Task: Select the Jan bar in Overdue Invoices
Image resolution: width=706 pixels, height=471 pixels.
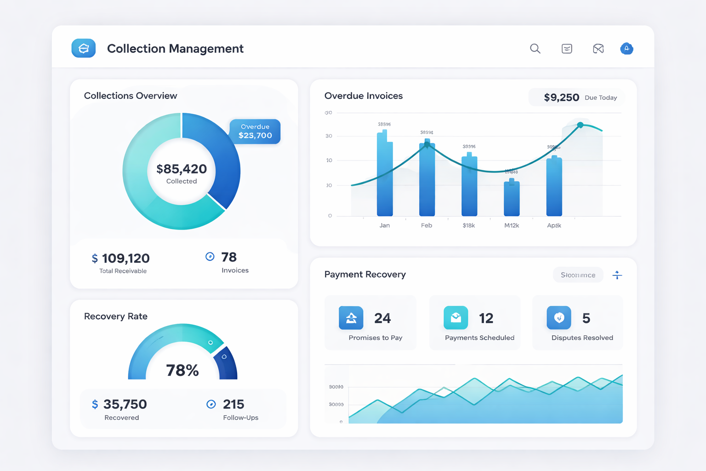Action: coord(385,175)
